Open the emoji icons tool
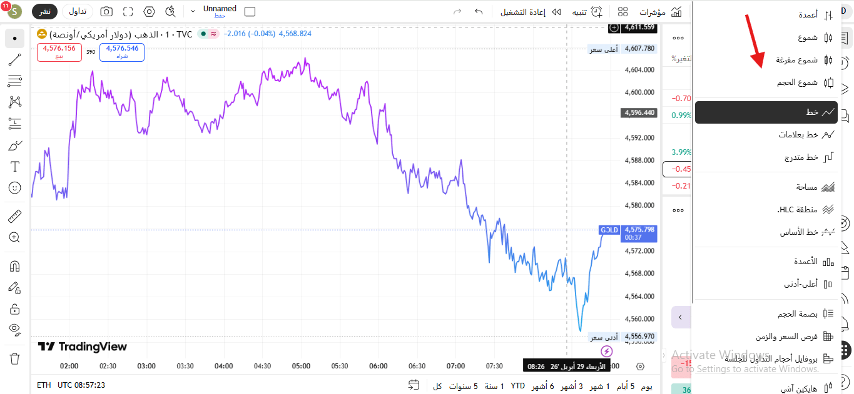 (x=15, y=187)
